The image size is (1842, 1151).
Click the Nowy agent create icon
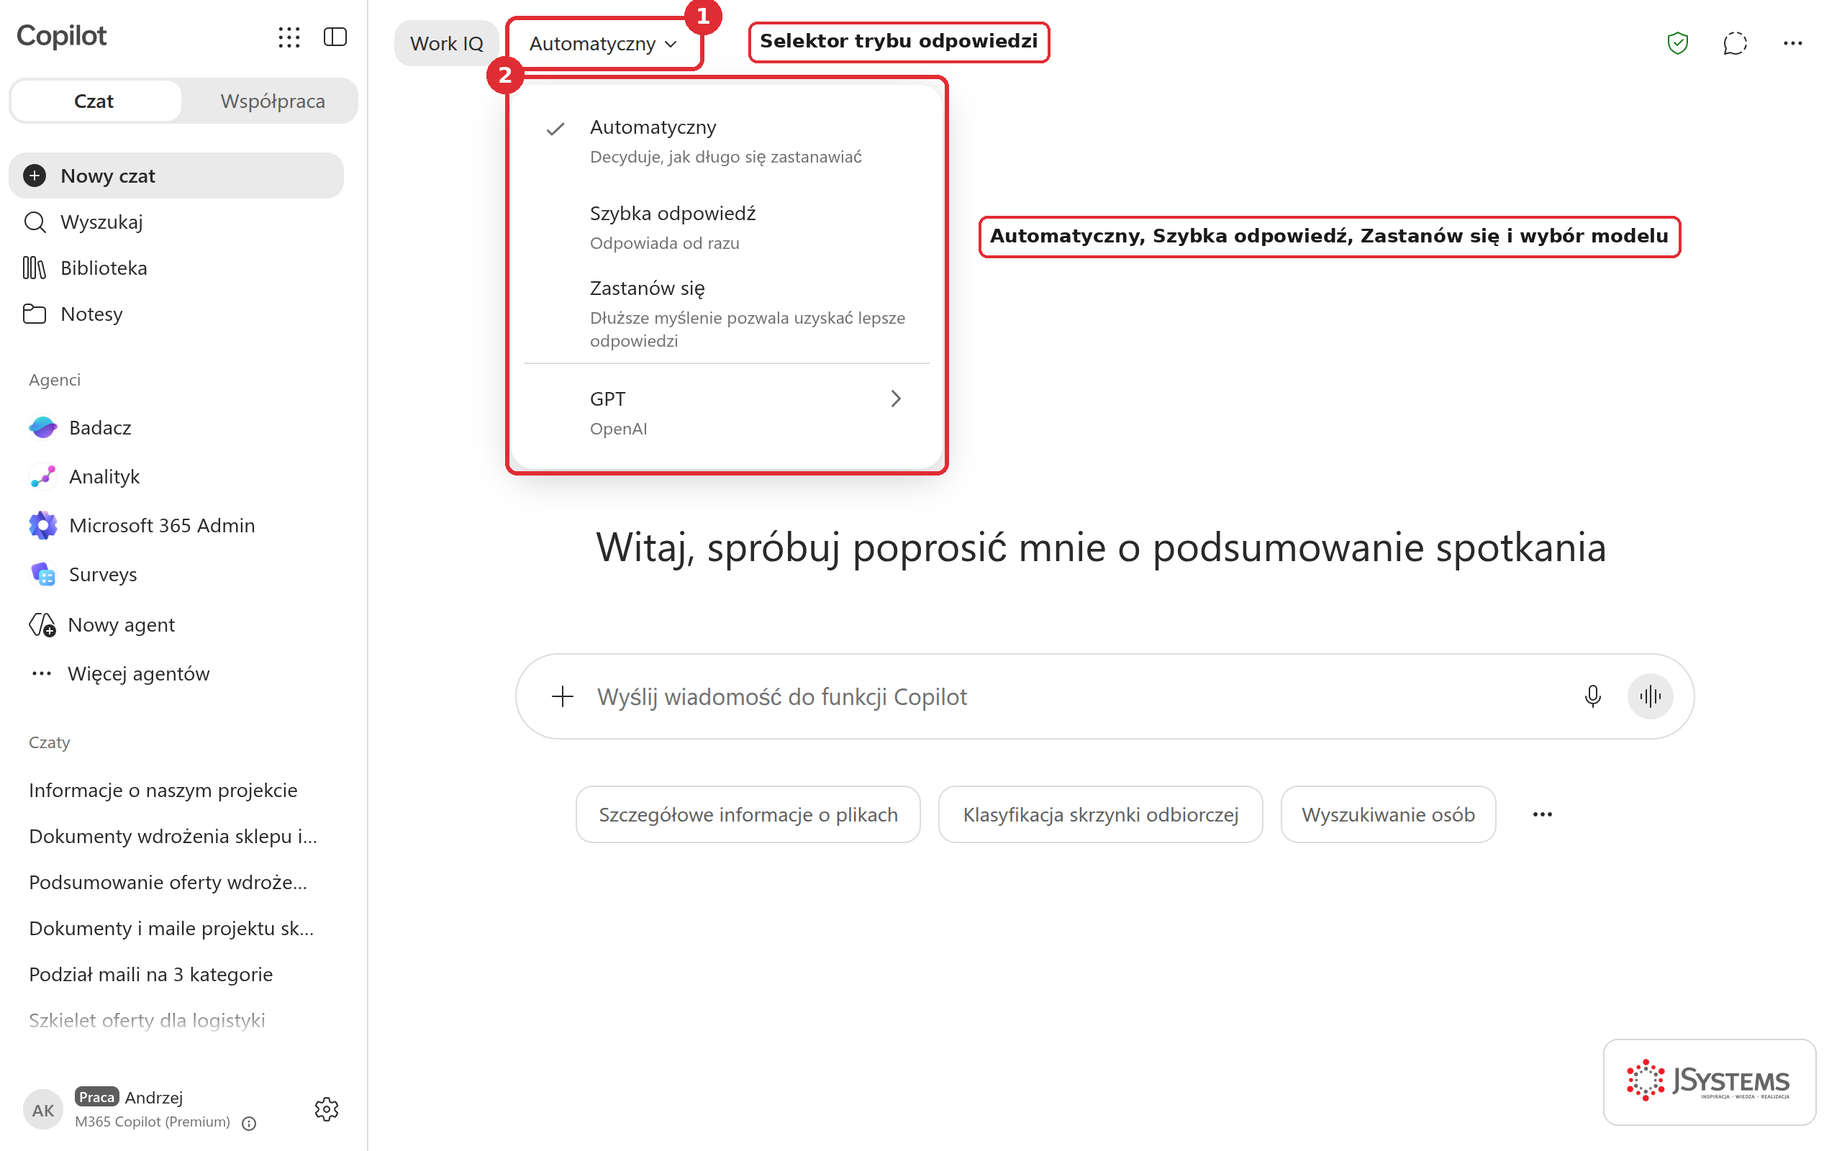[42, 624]
